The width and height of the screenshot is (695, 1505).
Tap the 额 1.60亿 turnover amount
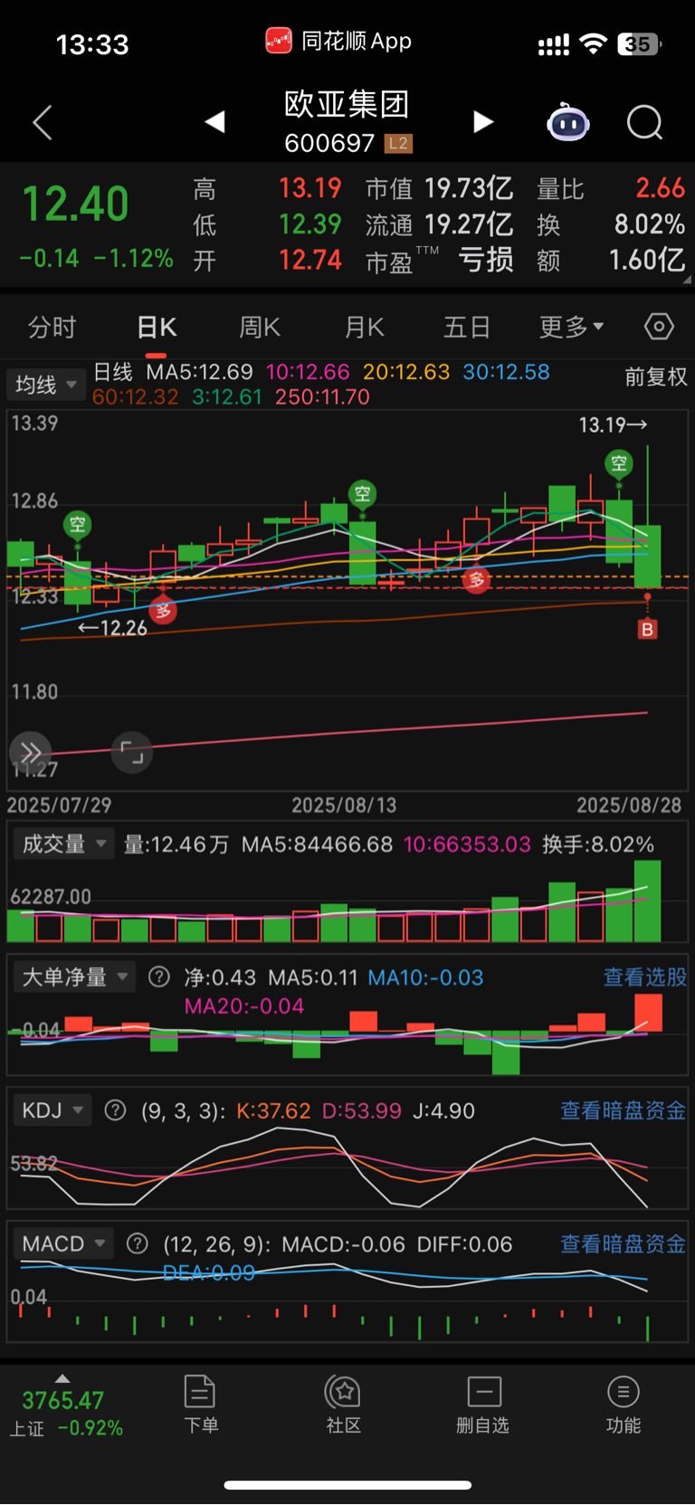pos(611,261)
